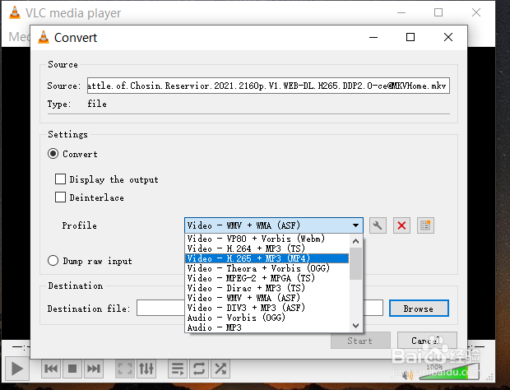Toggle loop mode icon
510x390 pixels.
(199, 369)
